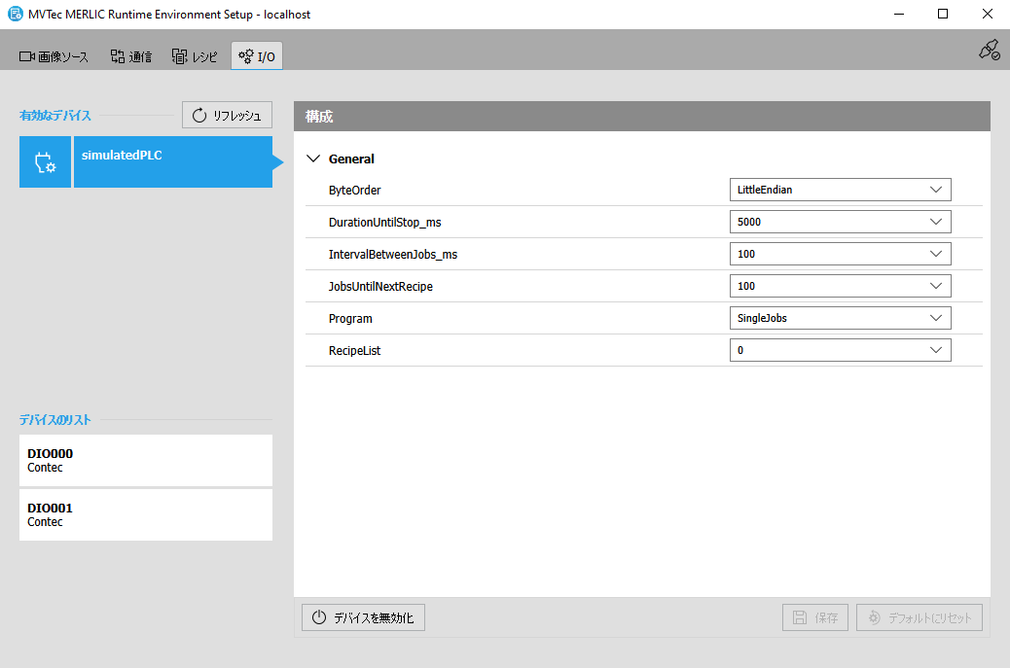Click the デフォルトにリセット button
The image size is (1010, 668).
(x=920, y=617)
